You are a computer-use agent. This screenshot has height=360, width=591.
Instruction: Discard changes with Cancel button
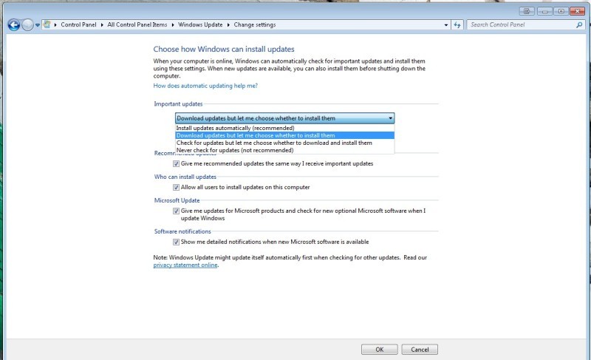coord(420,350)
